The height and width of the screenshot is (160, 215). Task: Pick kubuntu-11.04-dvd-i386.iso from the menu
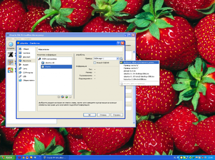click(x=139, y=79)
